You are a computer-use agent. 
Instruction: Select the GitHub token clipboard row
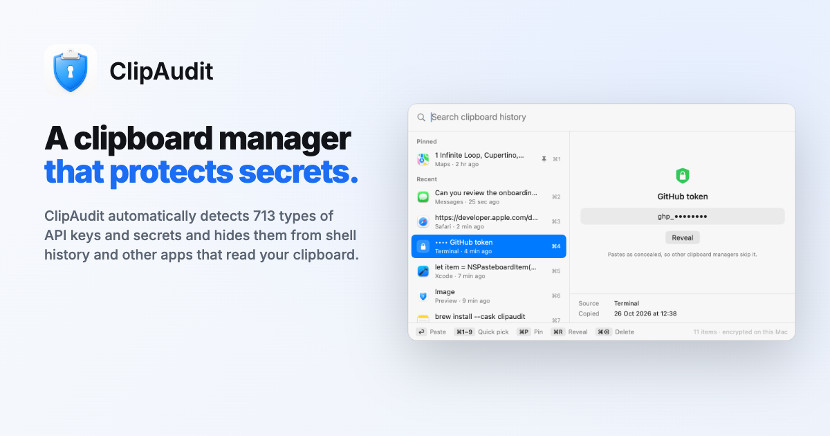coord(488,246)
